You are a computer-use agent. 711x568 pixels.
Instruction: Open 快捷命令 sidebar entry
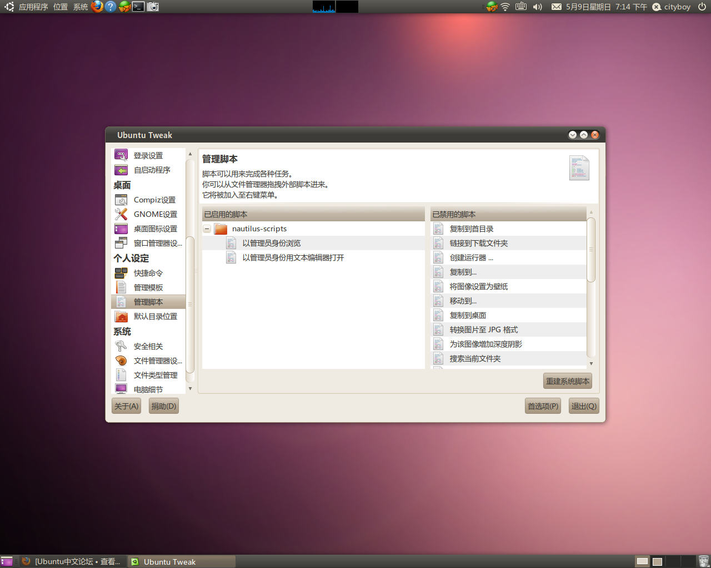click(148, 273)
